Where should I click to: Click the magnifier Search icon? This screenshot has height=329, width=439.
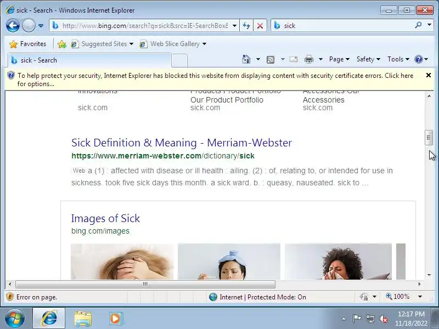[x=418, y=25]
